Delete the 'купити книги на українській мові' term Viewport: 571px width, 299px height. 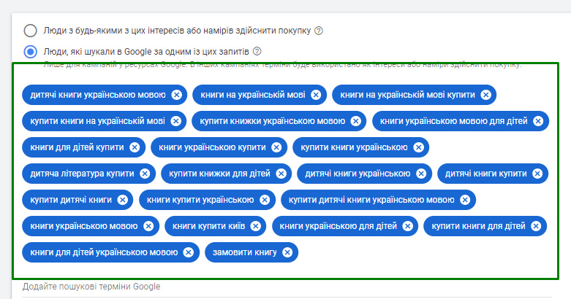176,121
